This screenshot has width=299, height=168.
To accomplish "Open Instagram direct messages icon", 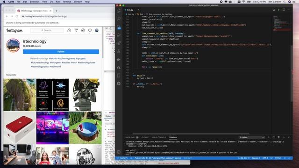I will 76,30.
